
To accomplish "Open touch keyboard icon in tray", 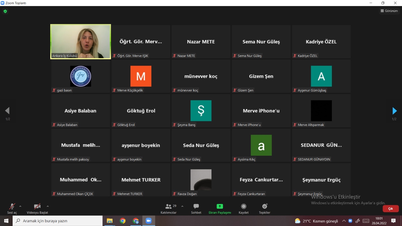I will pos(366,221).
